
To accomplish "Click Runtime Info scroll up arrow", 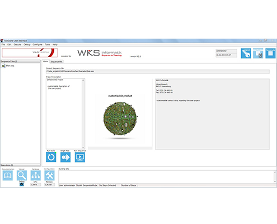I will 275,172.
